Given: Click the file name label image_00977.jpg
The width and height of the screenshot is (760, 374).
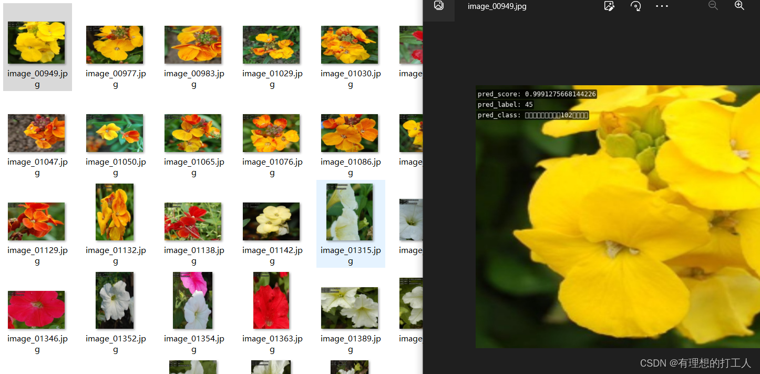Looking at the screenshot, I should (116, 79).
